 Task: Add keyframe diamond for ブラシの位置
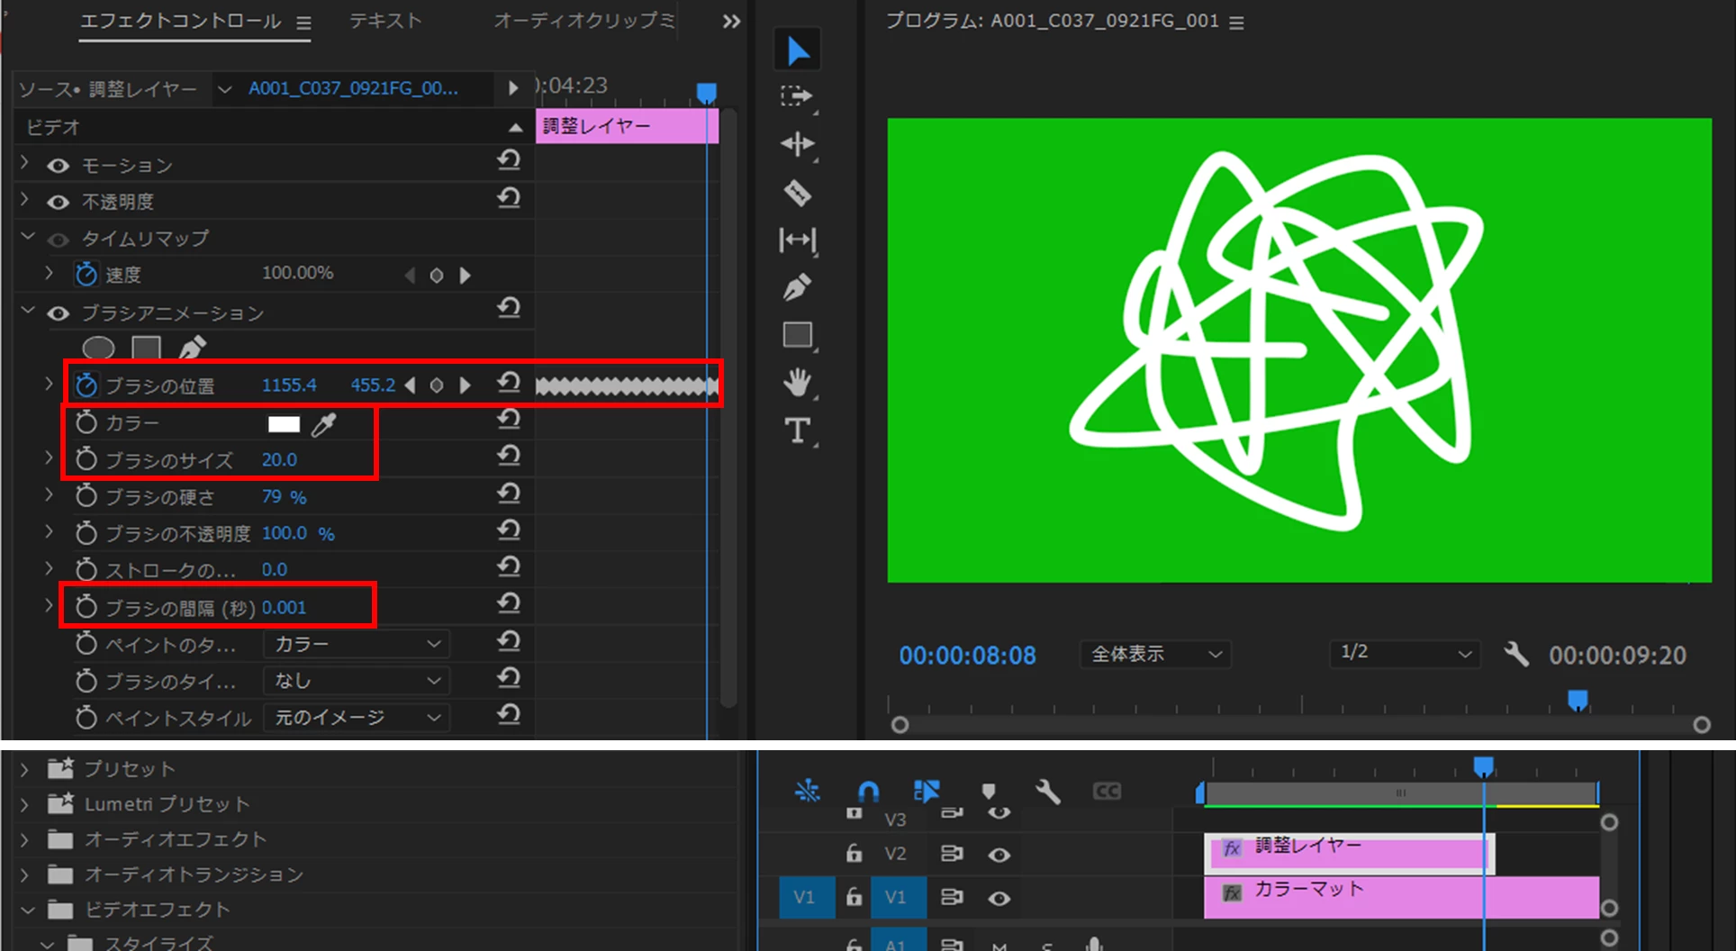[437, 385]
